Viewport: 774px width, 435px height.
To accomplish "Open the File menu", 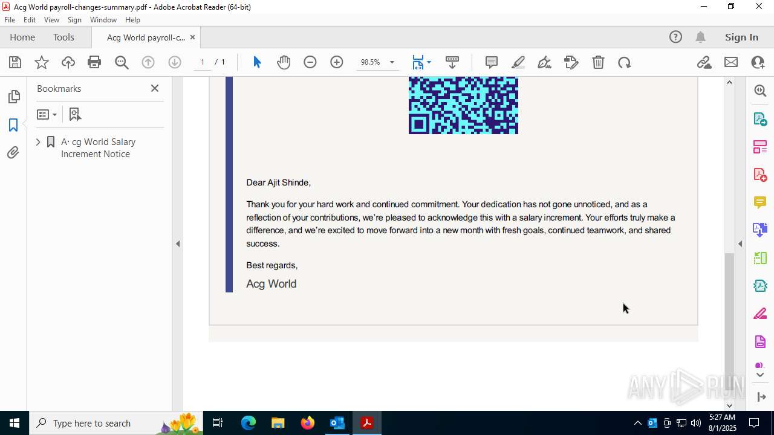I will (10, 20).
